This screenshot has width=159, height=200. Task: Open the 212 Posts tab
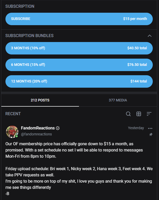(40, 100)
